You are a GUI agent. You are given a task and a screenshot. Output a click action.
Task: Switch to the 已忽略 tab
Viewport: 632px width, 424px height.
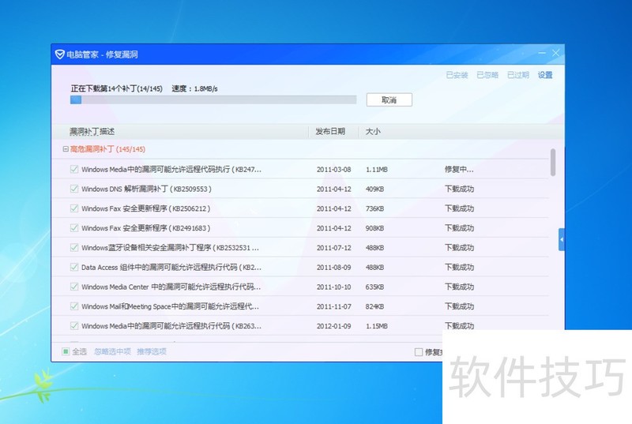click(487, 75)
